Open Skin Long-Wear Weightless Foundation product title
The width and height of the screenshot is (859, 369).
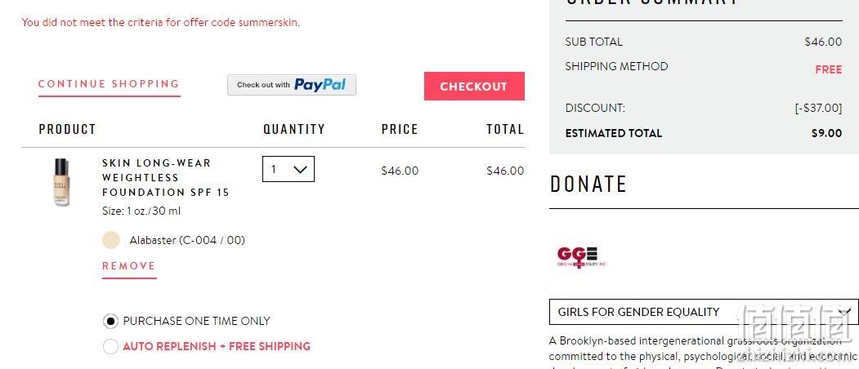(x=165, y=177)
